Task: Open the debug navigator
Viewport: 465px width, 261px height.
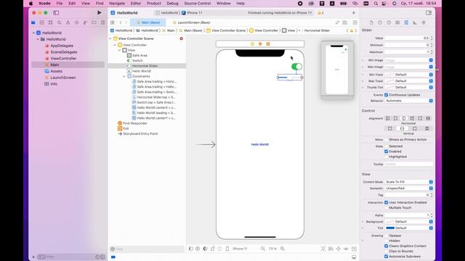Action: point(85,22)
